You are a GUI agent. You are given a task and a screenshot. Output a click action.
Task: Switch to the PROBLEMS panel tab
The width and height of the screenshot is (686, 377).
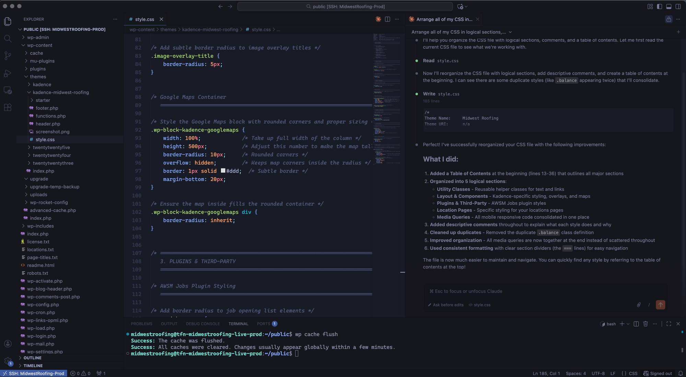coord(141,324)
